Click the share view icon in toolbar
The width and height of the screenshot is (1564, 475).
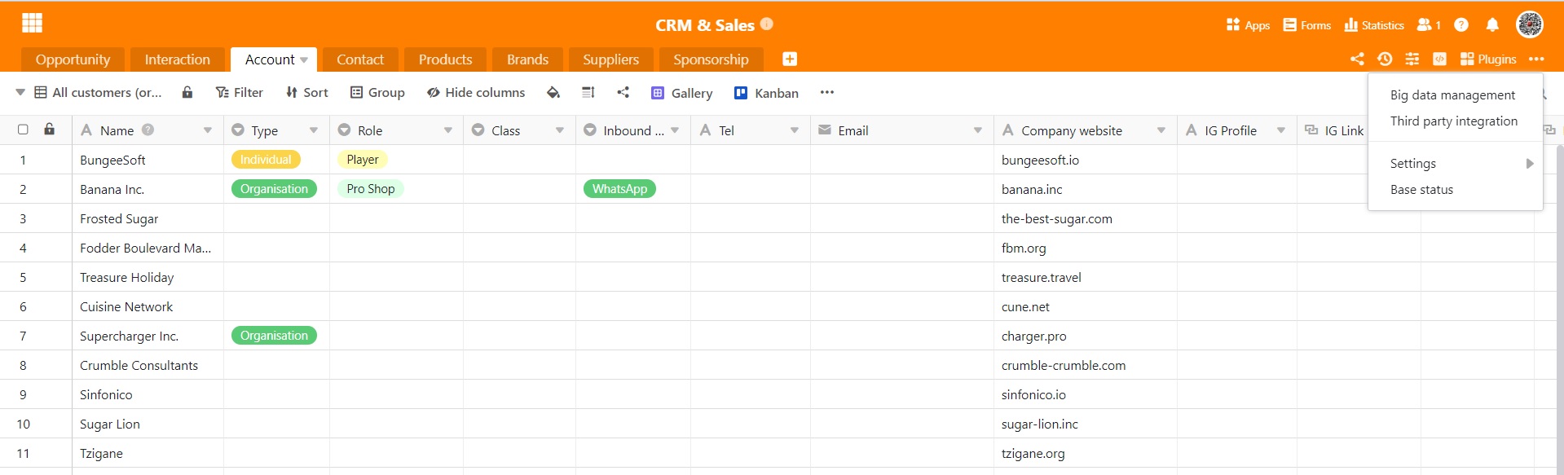tap(623, 93)
